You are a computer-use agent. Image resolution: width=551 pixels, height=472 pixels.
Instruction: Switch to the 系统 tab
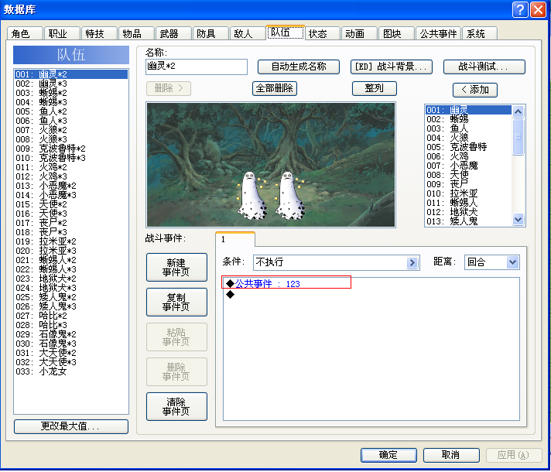tap(480, 33)
